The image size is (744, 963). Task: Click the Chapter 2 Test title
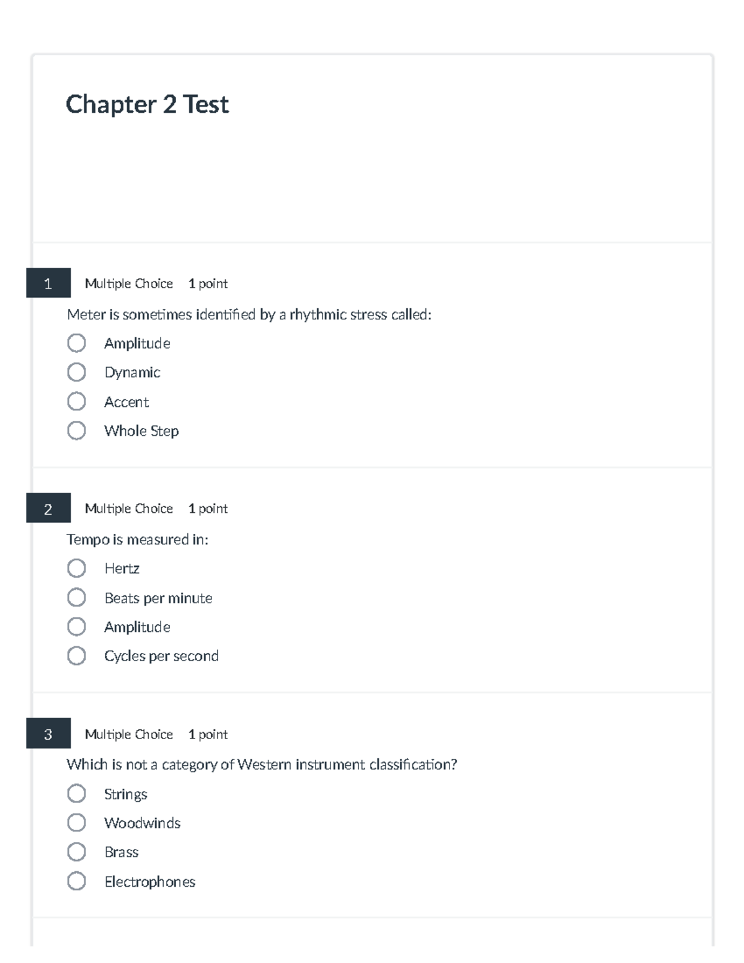(148, 104)
